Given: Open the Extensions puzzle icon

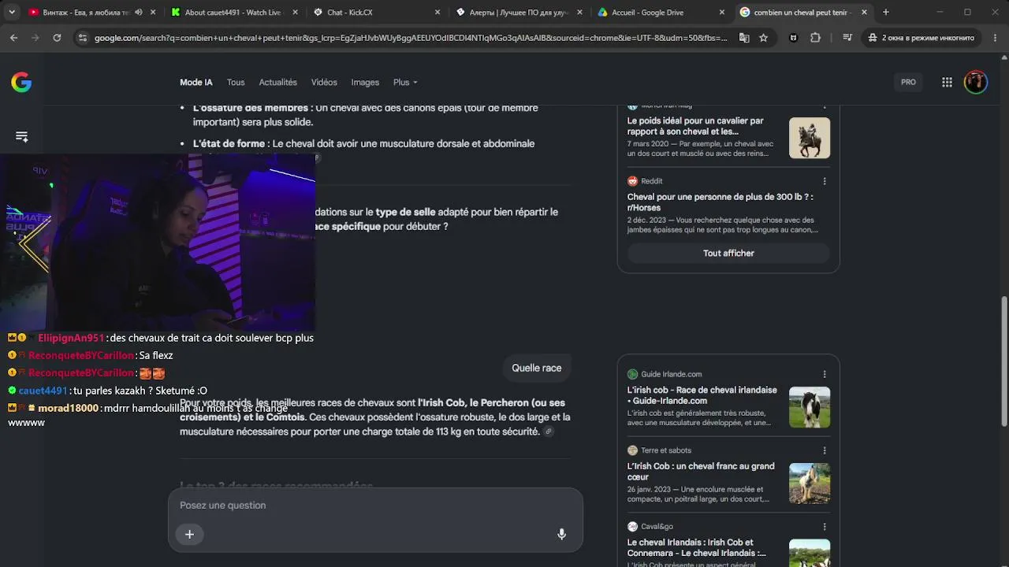Looking at the screenshot, I should click(x=816, y=38).
